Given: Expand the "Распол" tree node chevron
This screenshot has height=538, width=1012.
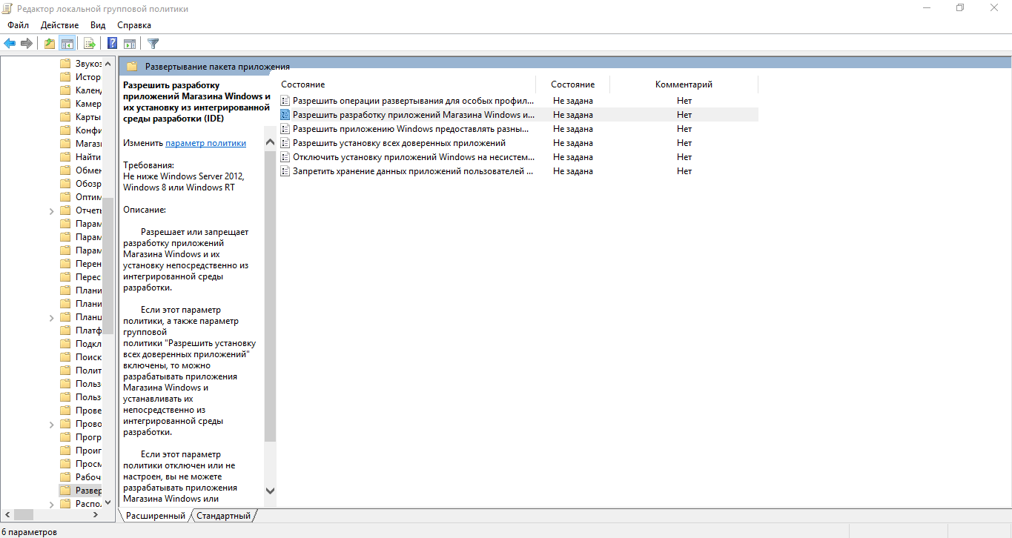Looking at the screenshot, I should (x=51, y=504).
